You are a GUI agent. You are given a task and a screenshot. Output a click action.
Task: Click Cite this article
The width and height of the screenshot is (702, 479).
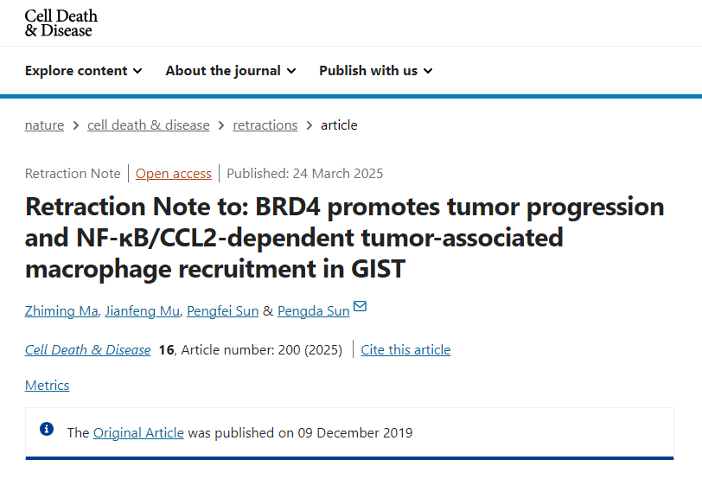(405, 349)
